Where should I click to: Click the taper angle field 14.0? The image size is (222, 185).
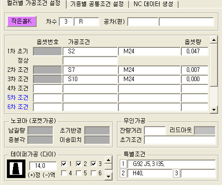pos(43,166)
